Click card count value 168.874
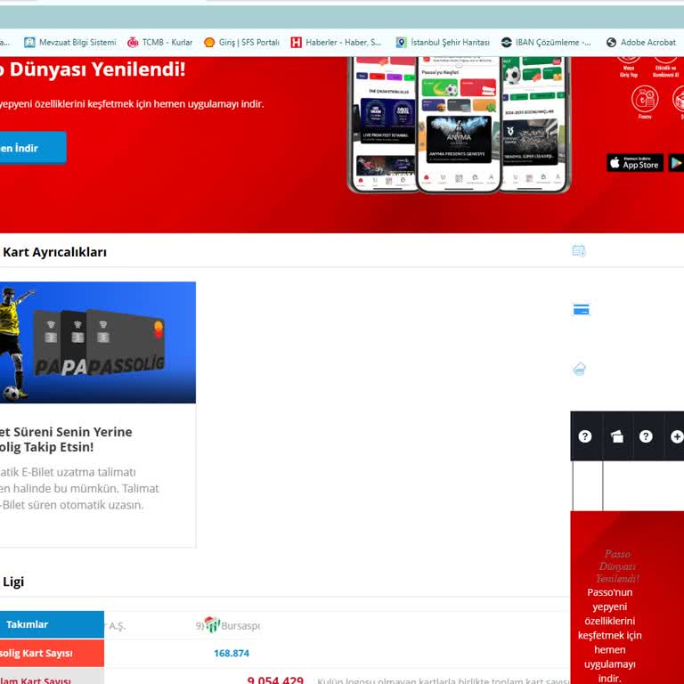 (x=232, y=653)
